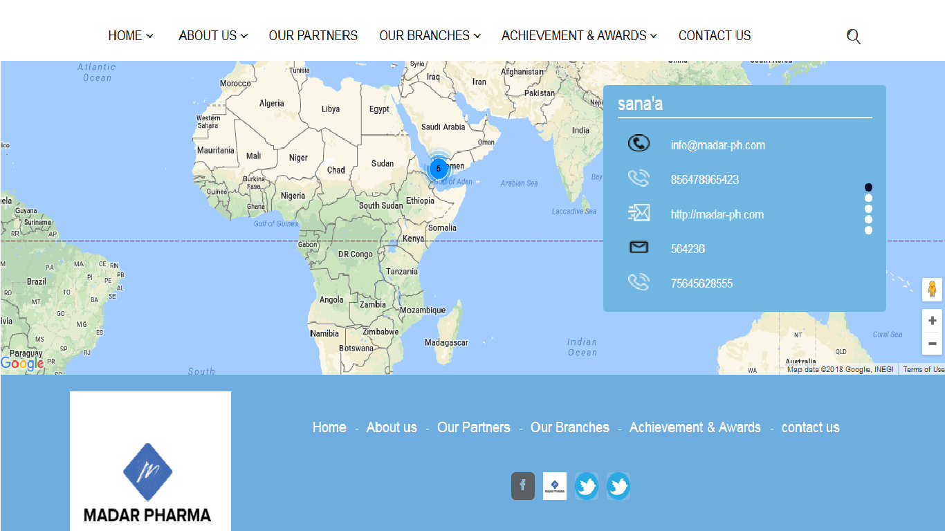Viewport: 945px width, 531px height.
Task: Click the Saudi Arabia label on map
Action: point(443,127)
